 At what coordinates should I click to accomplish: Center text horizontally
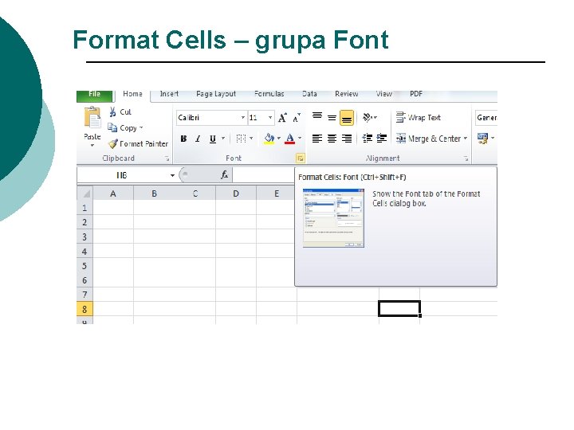click(x=332, y=139)
